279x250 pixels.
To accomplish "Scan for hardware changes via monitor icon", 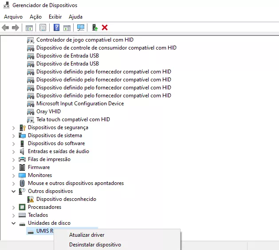I will (81, 27).
